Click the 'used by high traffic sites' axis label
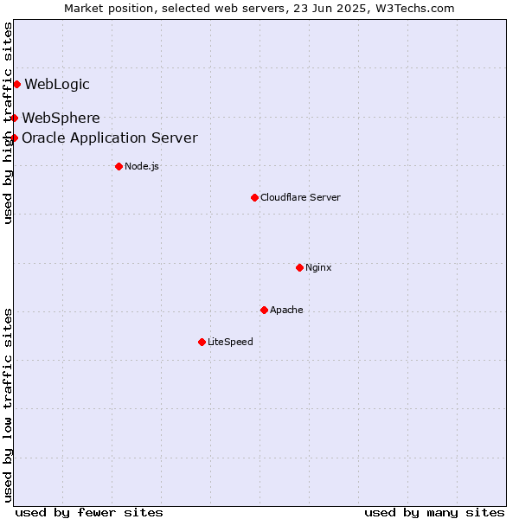The image size is (519, 519). [x=8, y=123]
